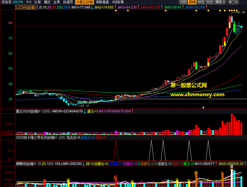This screenshot has width=247, height=187.
Task: Open the K线故事 tab
Action: coord(118,2)
